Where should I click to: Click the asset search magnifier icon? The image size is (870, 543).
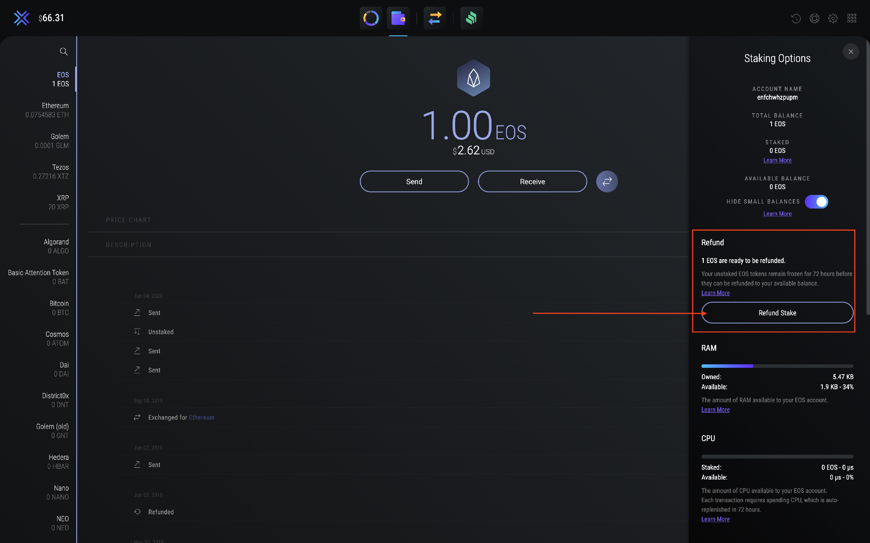pos(64,51)
